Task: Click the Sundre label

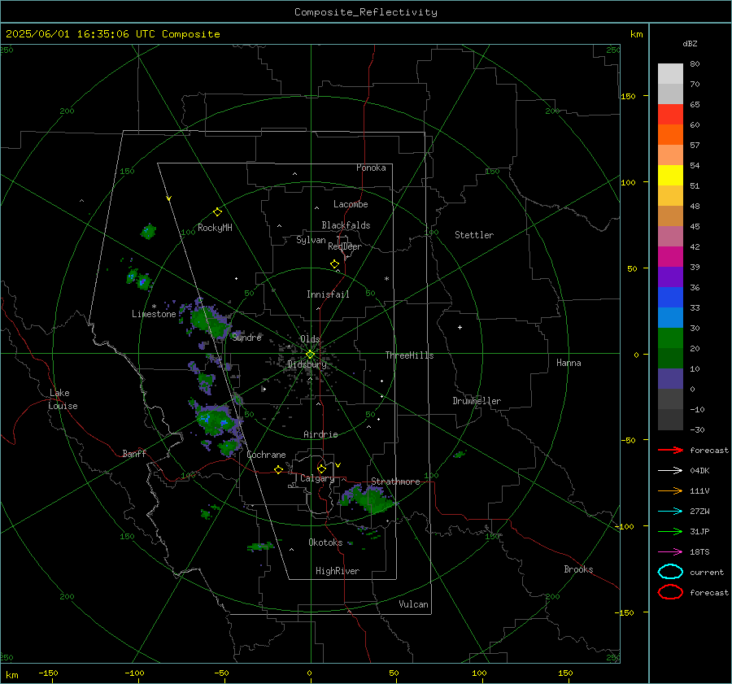Action: pyautogui.click(x=246, y=337)
